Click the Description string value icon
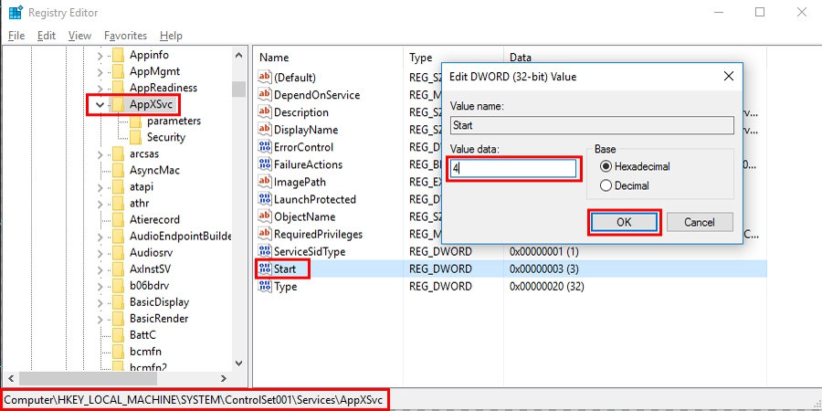The image size is (822, 411). (x=265, y=111)
